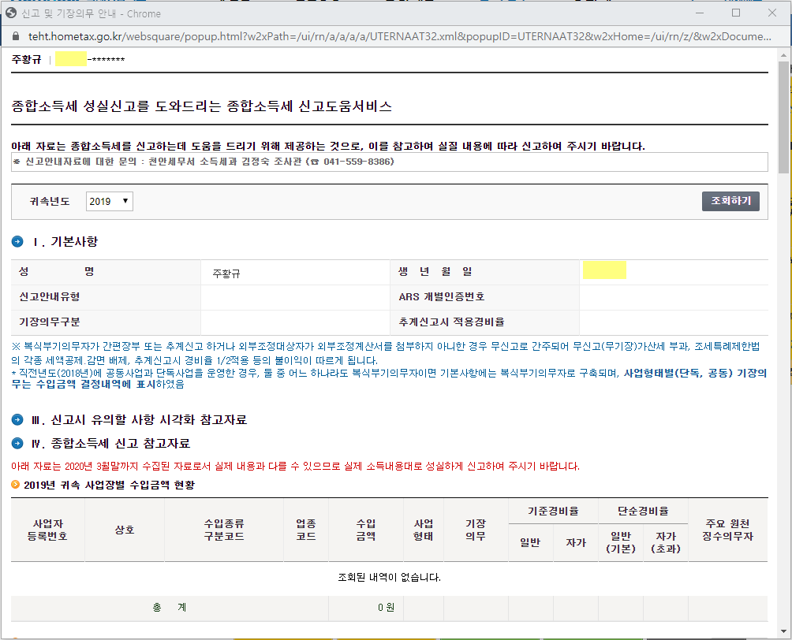Click the yellow masked 생년월일 value box
Screen dimensions: 792x640
coord(604,270)
